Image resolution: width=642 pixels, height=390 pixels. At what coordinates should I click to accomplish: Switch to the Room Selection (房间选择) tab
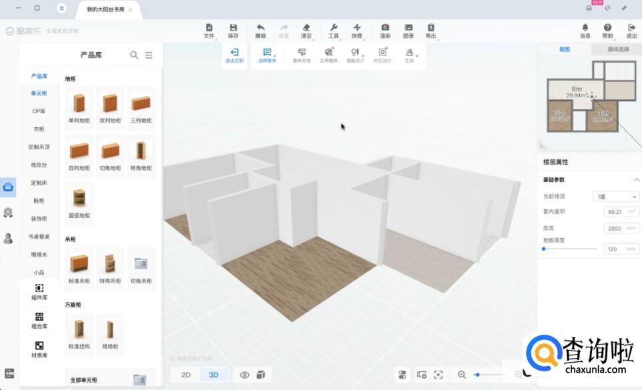[617, 49]
